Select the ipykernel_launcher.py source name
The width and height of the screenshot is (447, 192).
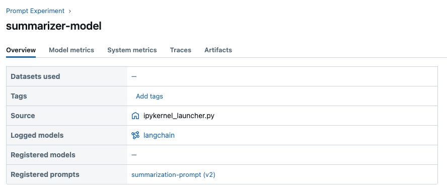click(x=179, y=116)
